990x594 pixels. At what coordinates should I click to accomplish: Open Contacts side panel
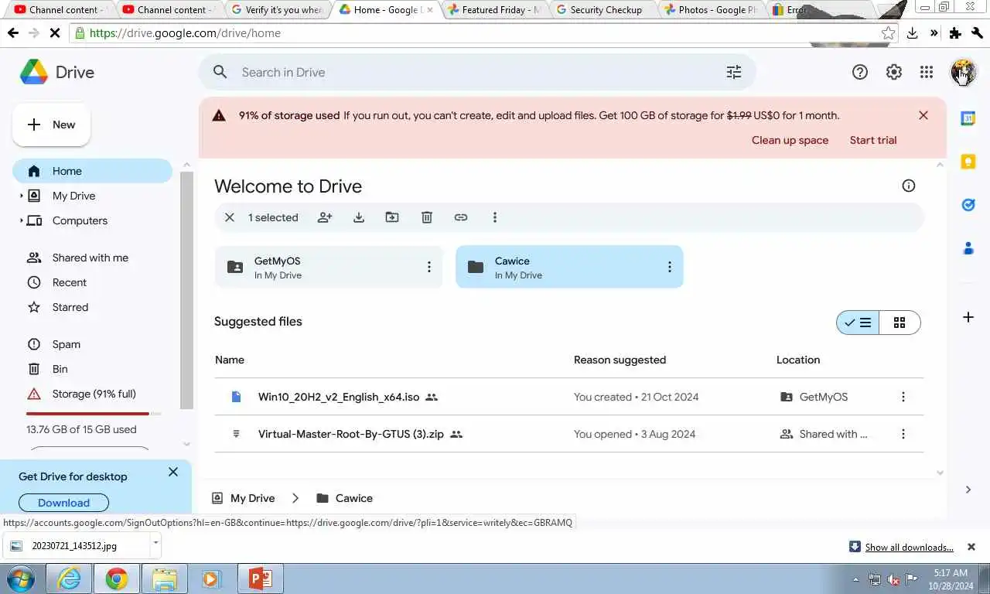(968, 248)
